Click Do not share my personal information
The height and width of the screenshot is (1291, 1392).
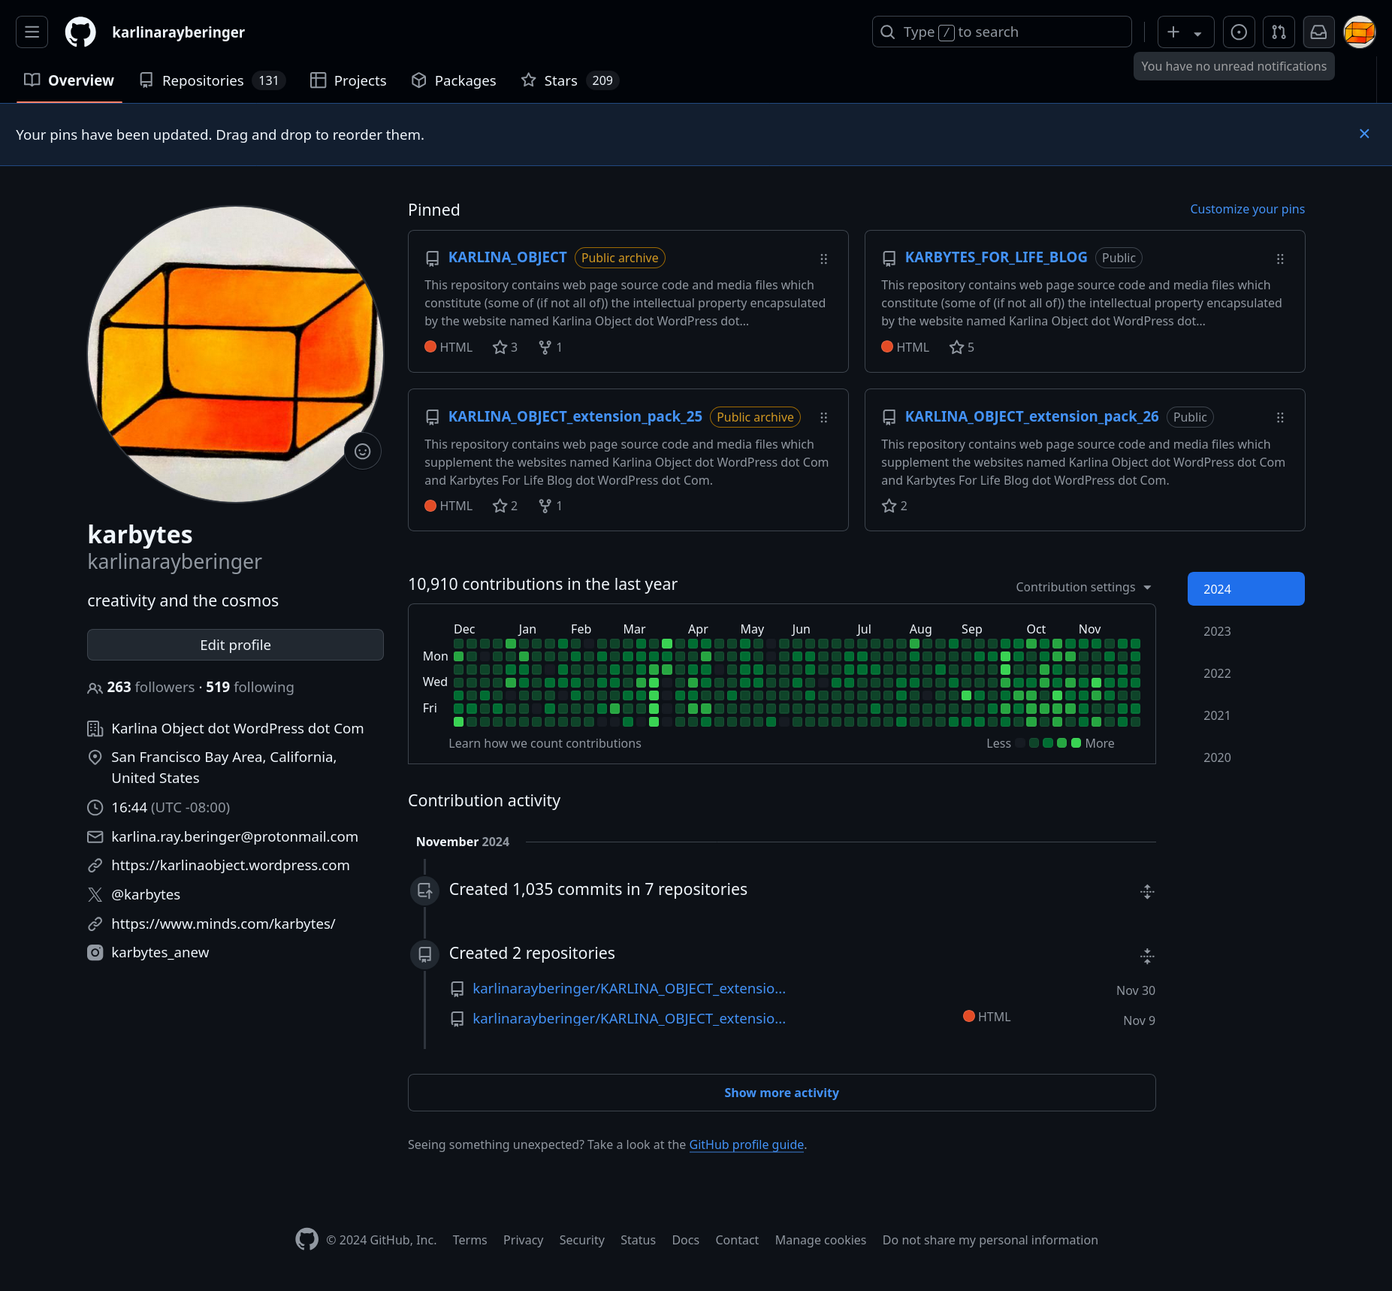point(990,1240)
